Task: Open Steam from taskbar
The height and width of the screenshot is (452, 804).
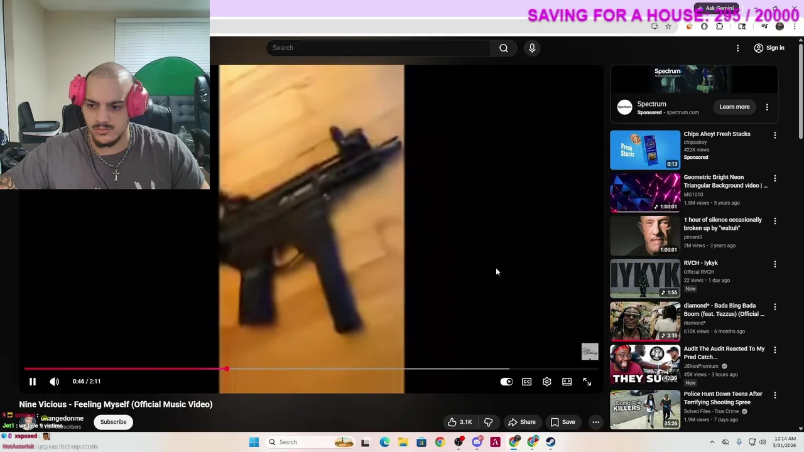Action: (x=551, y=442)
